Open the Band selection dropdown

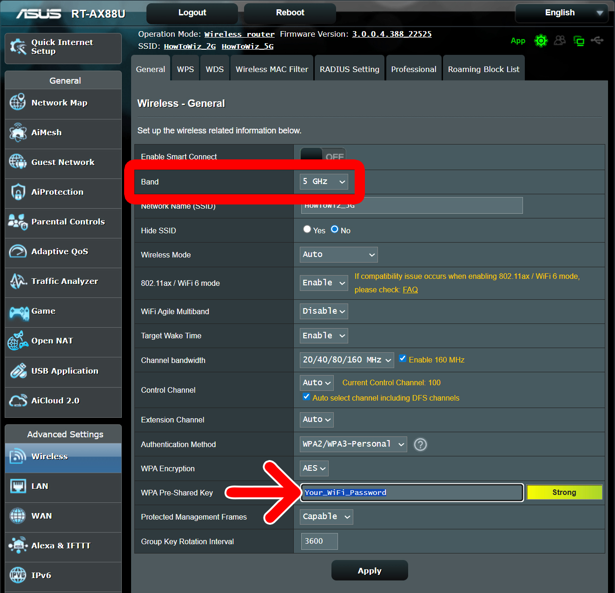(324, 181)
